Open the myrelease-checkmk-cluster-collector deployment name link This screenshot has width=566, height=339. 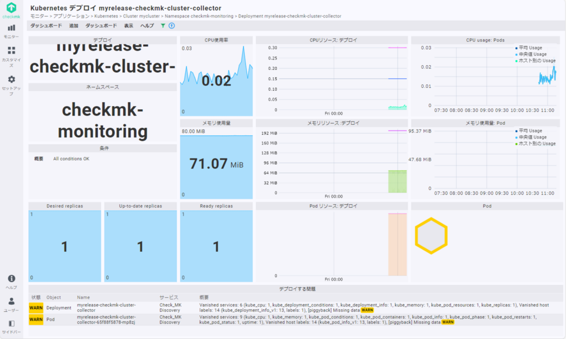coord(106,308)
